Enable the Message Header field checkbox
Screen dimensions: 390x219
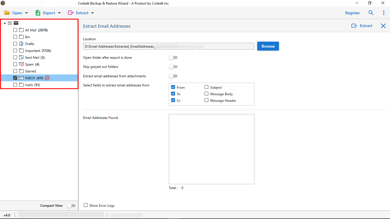206,100
